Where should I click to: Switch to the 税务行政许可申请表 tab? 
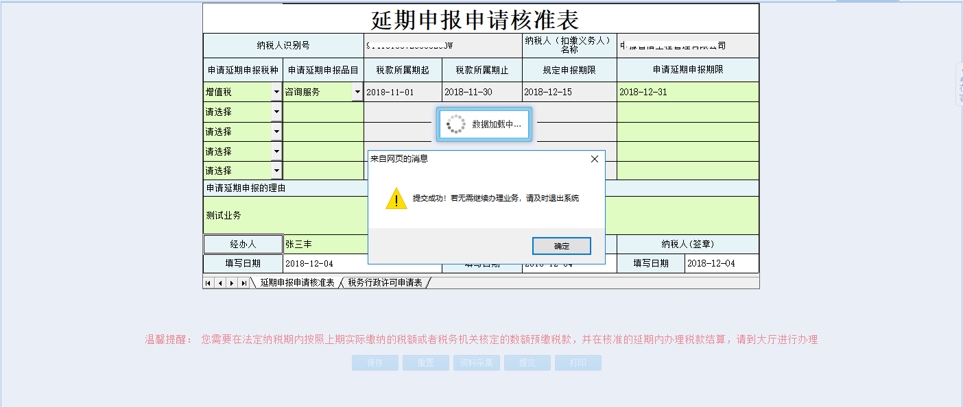387,282
